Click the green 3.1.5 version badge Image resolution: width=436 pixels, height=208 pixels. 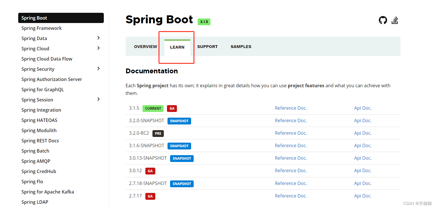204,22
